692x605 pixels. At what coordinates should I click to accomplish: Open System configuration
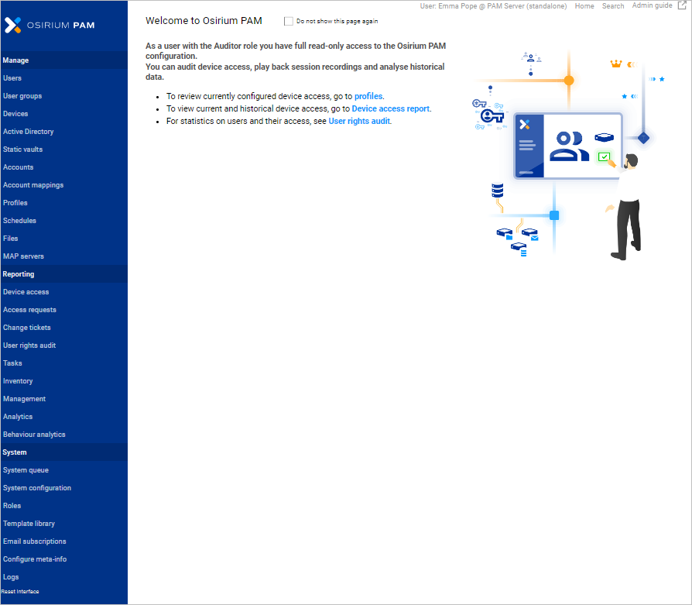[x=36, y=487]
